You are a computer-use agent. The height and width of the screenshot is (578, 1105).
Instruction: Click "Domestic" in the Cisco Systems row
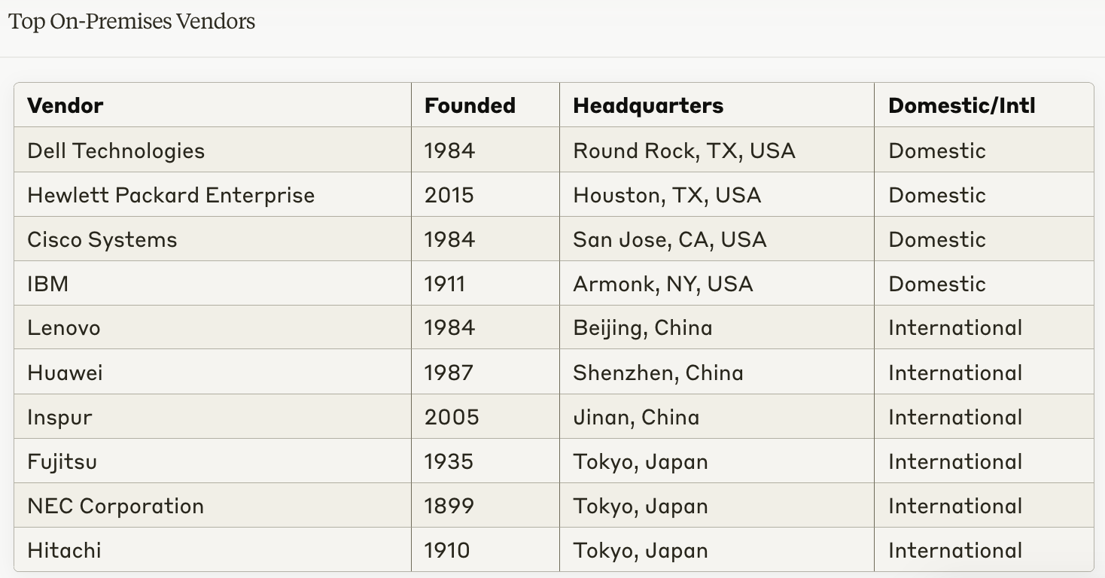(937, 239)
